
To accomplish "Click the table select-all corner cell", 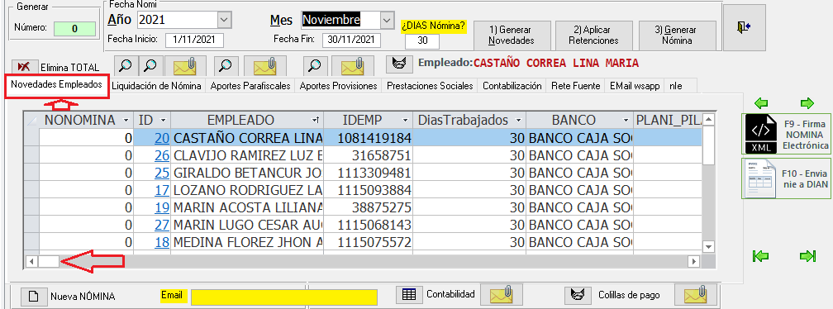I will coord(32,120).
